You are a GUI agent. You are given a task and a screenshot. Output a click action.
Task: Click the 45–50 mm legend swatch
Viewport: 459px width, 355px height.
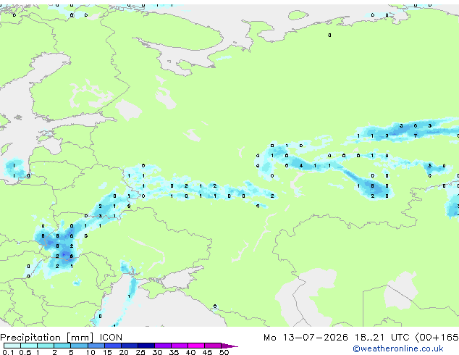coord(213,346)
